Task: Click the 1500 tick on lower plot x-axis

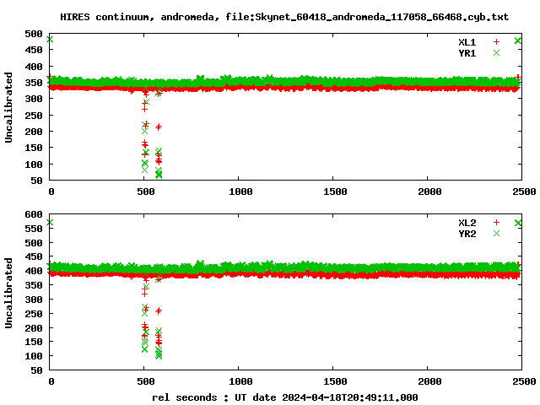Action: click(x=335, y=381)
